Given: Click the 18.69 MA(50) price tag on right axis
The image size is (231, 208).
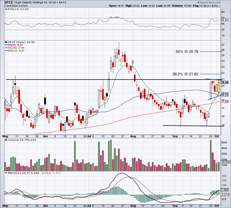Looking at the screenshot, I should pyautogui.click(x=225, y=95).
